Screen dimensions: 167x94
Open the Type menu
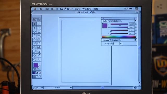pos(62,9)
